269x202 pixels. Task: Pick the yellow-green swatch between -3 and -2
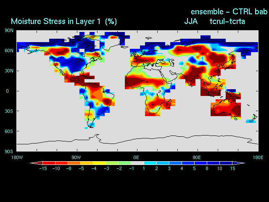coord(112,163)
